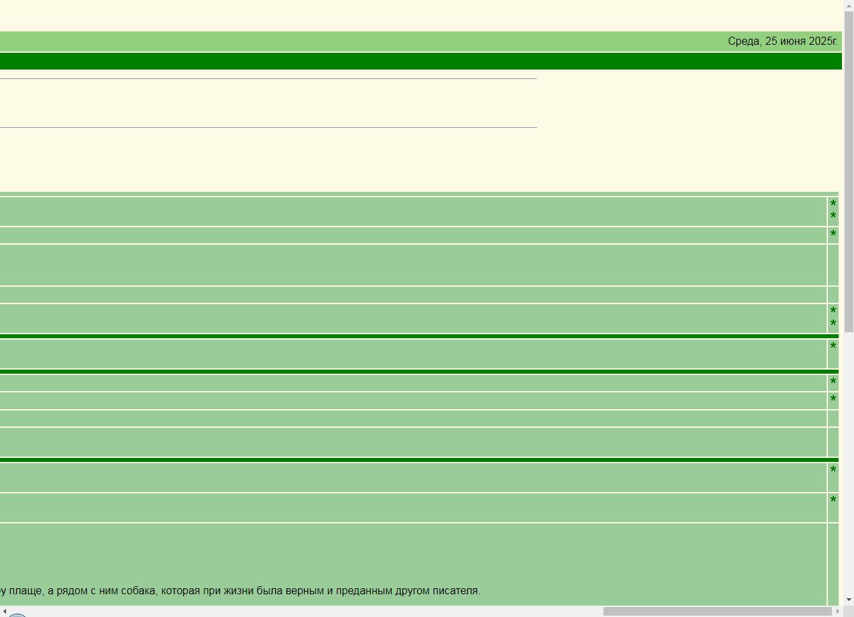Click the topmost asterisk in the right column
The width and height of the screenshot is (854, 617).
[833, 205]
